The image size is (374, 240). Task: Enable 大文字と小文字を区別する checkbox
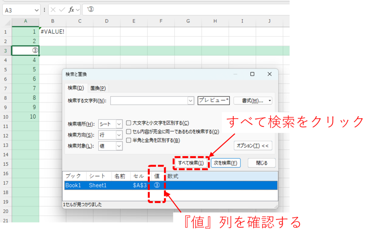coord(129,123)
